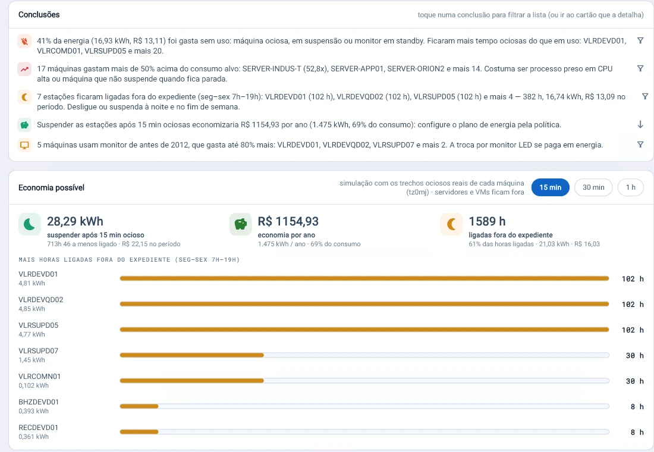Image resolution: width=654 pixels, height=452 pixels.
Task: Click the RECDEVD01 machine name in the list
Action: click(x=39, y=428)
